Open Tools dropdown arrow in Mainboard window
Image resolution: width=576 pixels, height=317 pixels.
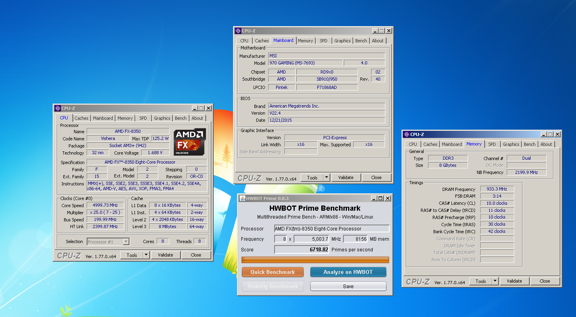coord(326,177)
